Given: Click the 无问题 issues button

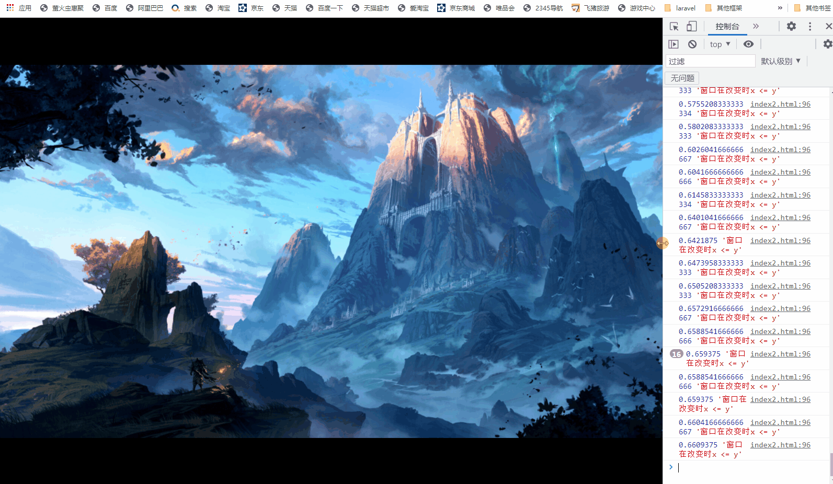Looking at the screenshot, I should (x=682, y=78).
